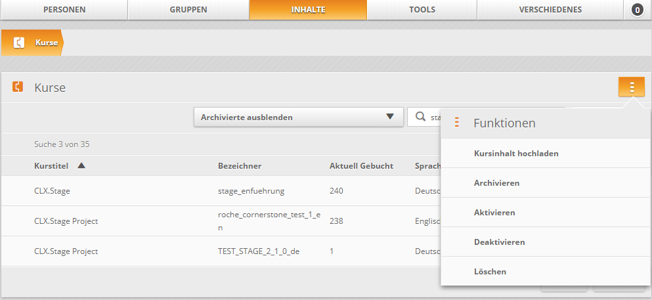652x300 pixels.
Task: Click Löschen in the Funktionen menu
Action: [x=490, y=272]
